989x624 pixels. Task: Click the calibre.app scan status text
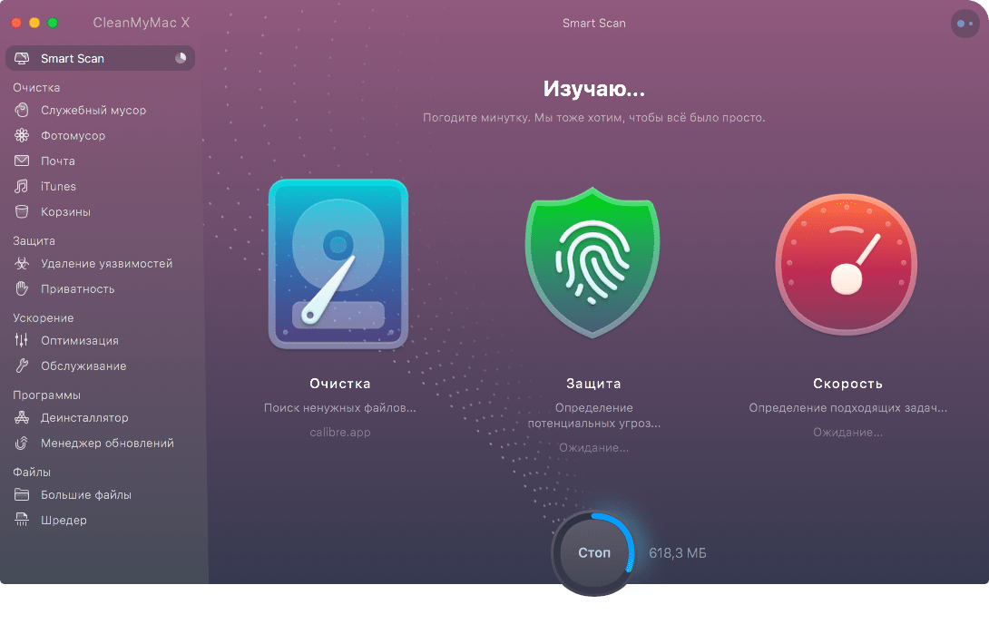click(340, 433)
